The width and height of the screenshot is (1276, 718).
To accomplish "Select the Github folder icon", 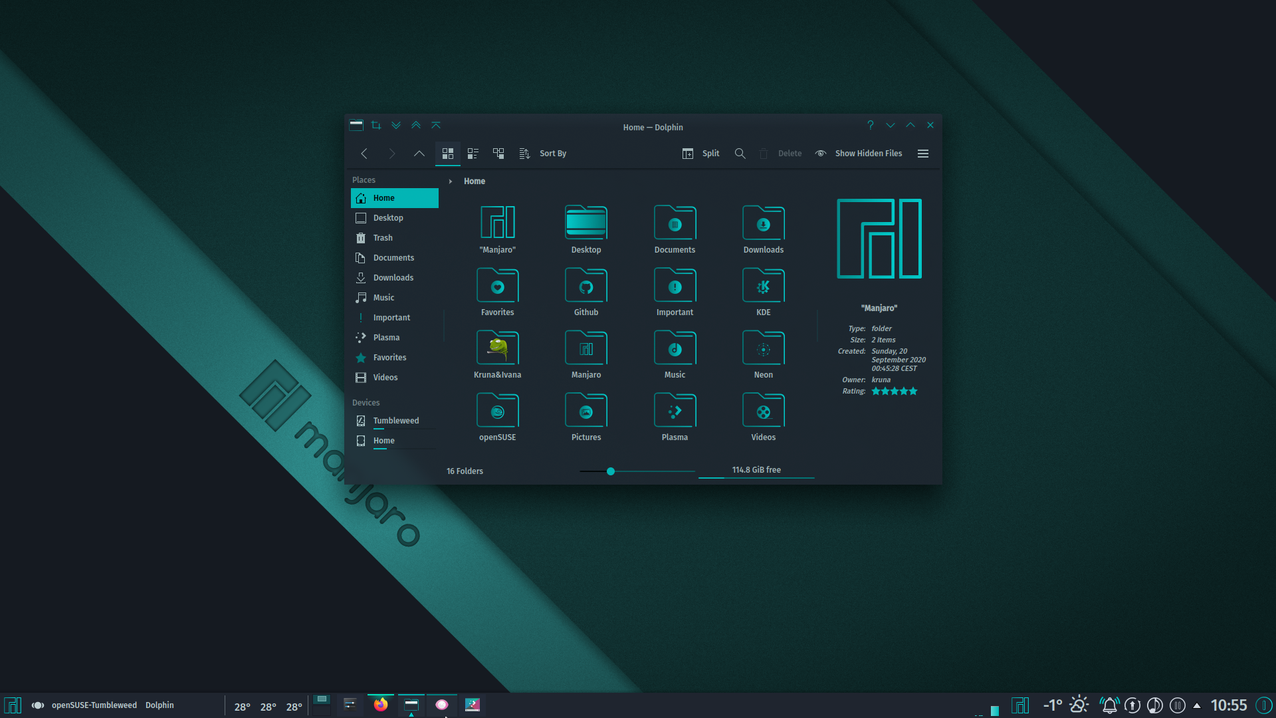I will click(586, 285).
